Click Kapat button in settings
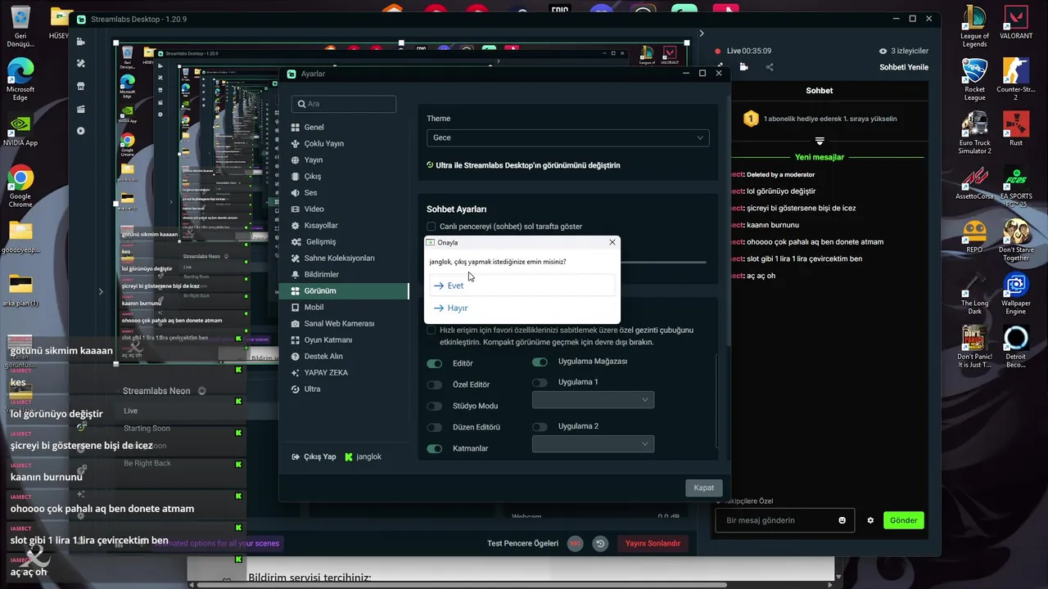Screen dimensions: 1048x589 tap(704, 488)
